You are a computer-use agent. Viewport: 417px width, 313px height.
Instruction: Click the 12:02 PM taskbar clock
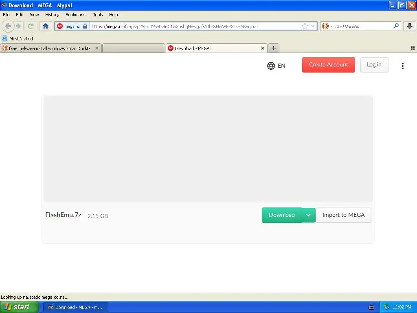(402, 307)
